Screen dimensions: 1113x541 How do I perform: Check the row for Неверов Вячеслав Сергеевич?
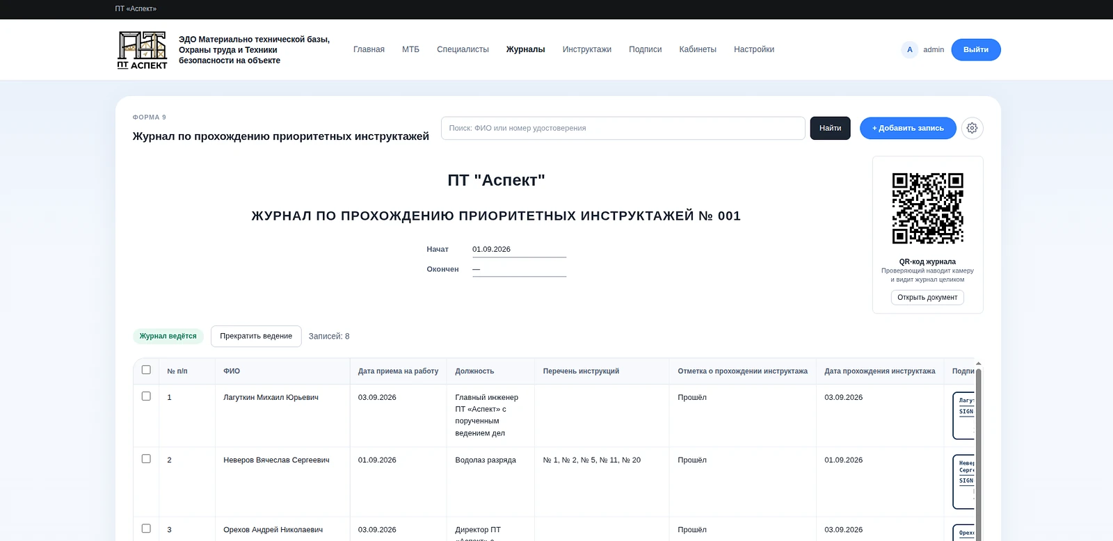(146, 459)
